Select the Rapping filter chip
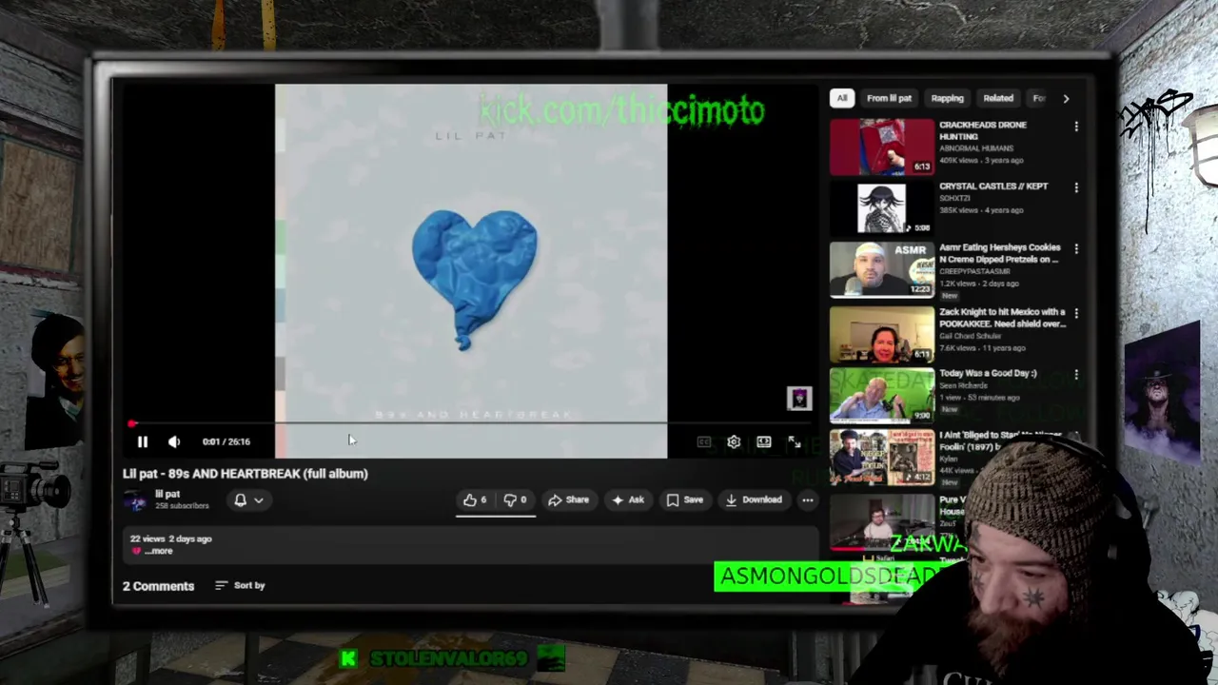This screenshot has width=1218, height=685. [947, 98]
